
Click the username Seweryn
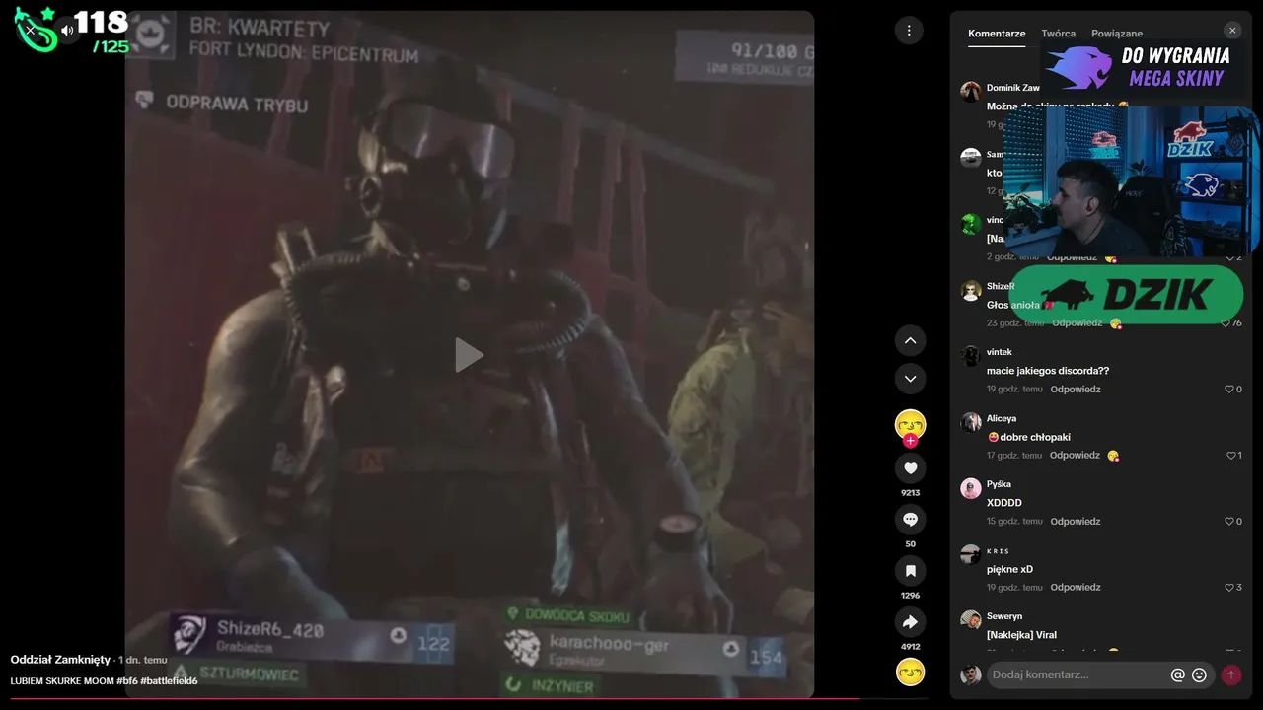tap(1004, 616)
